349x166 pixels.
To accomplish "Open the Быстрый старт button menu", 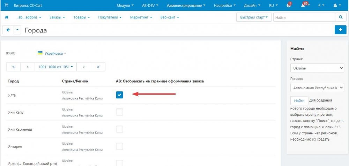I will 254,17.
